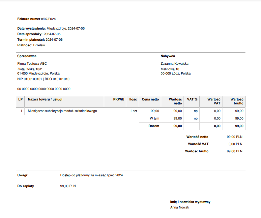The image size is (261, 218).
Task: Select the summary 'Wartość brutto' label below table
Action: tap(197, 151)
